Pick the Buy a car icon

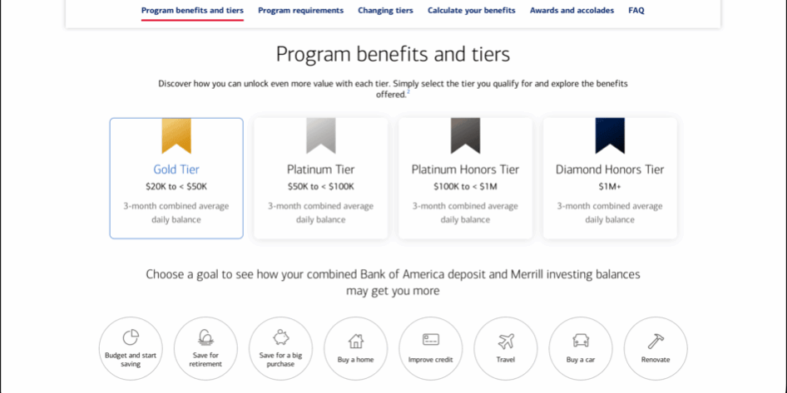click(581, 341)
